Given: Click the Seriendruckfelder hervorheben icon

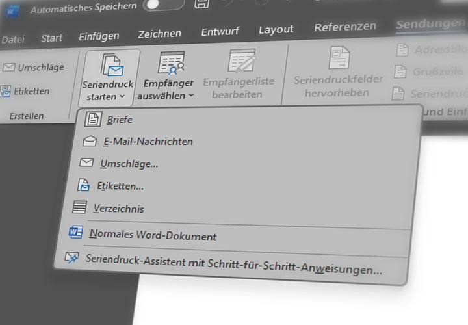Looking at the screenshot, I should point(339,58).
